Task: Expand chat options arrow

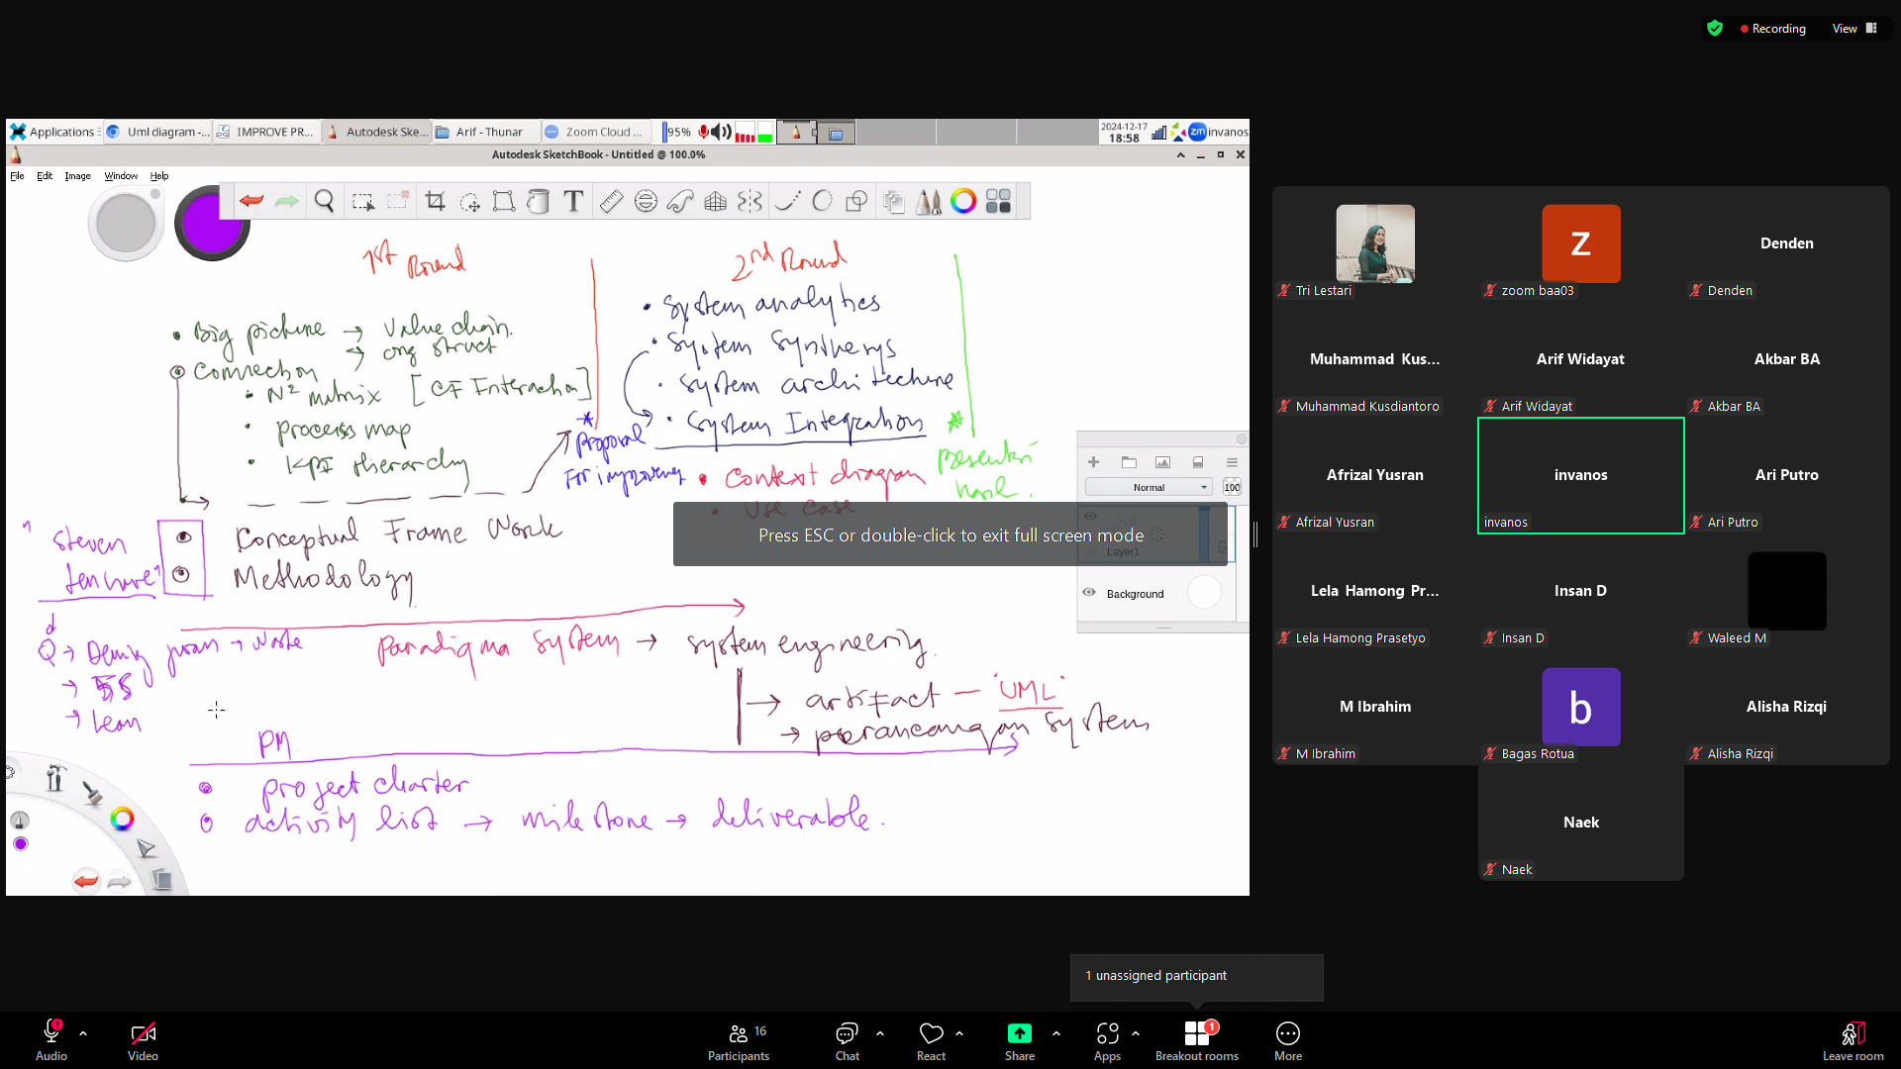Action: [880, 1033]
